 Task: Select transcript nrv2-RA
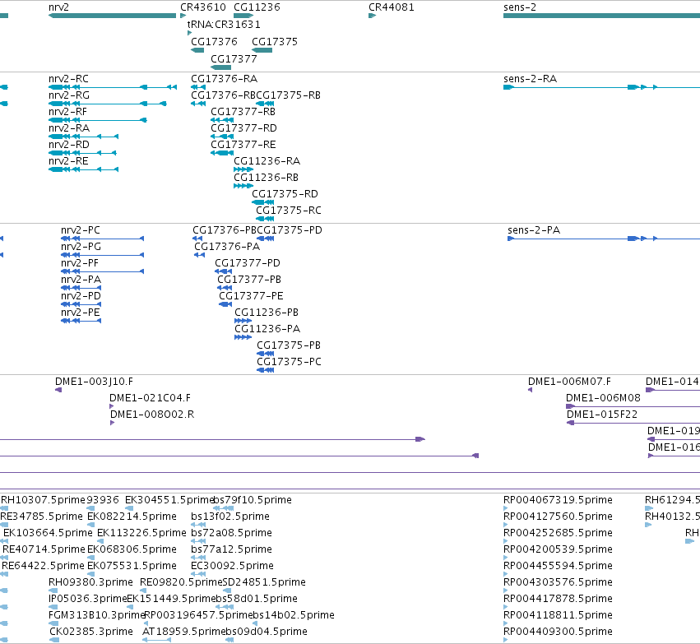click(69, 128)
